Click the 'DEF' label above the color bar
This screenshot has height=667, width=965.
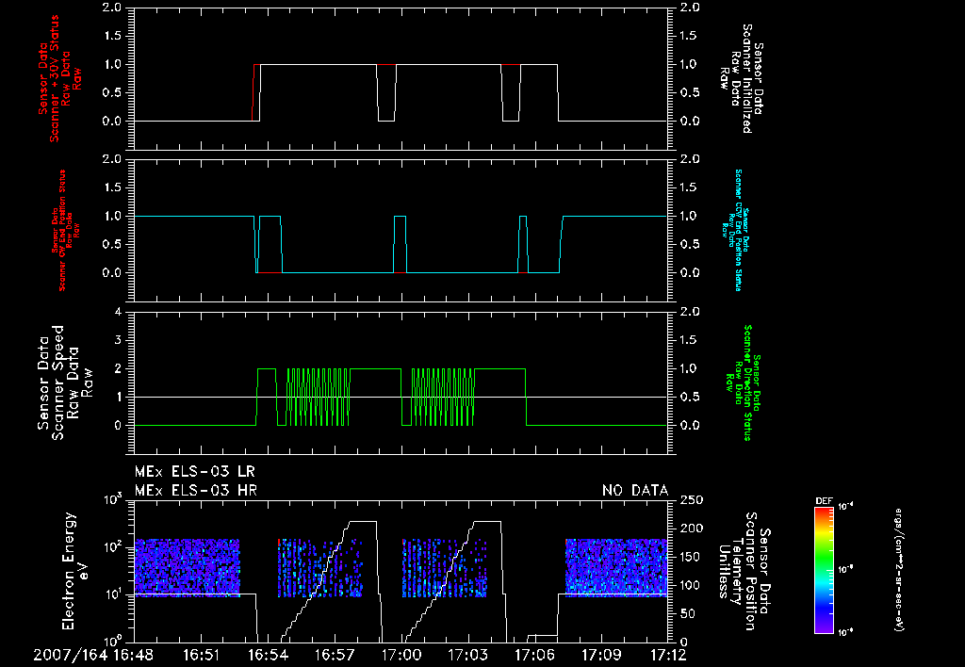click(x=824, y=501)
